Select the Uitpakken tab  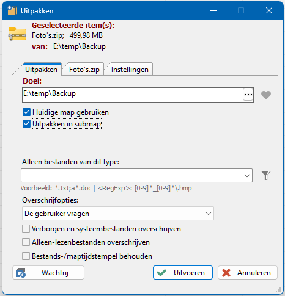(x=41, y=70)
